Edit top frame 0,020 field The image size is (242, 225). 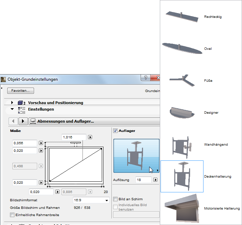click(25, 151)
